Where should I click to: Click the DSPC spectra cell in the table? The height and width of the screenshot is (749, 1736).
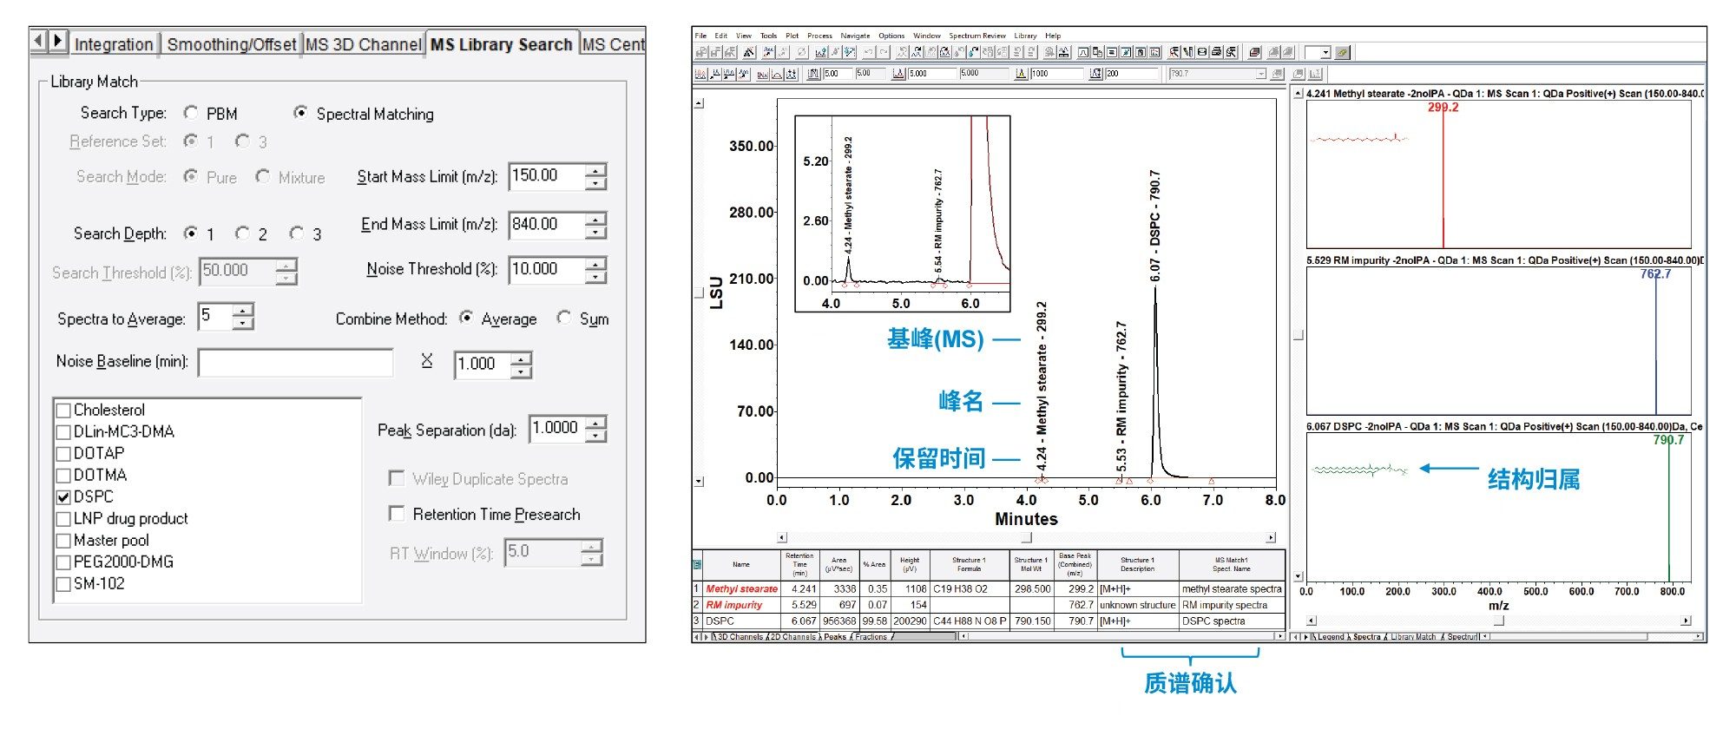[x=1231, y=621]
